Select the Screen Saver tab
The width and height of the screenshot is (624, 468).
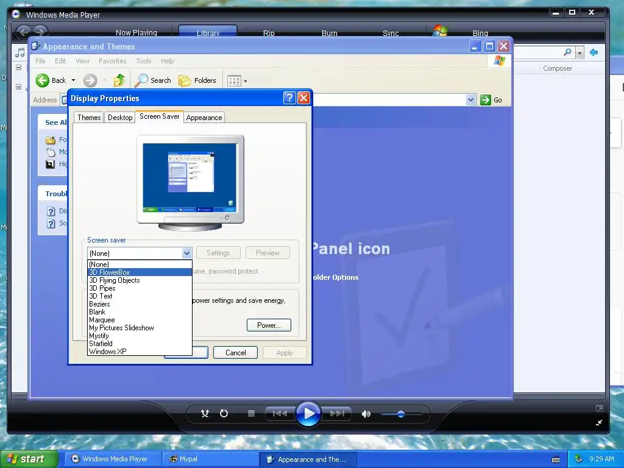pos(159,116)
